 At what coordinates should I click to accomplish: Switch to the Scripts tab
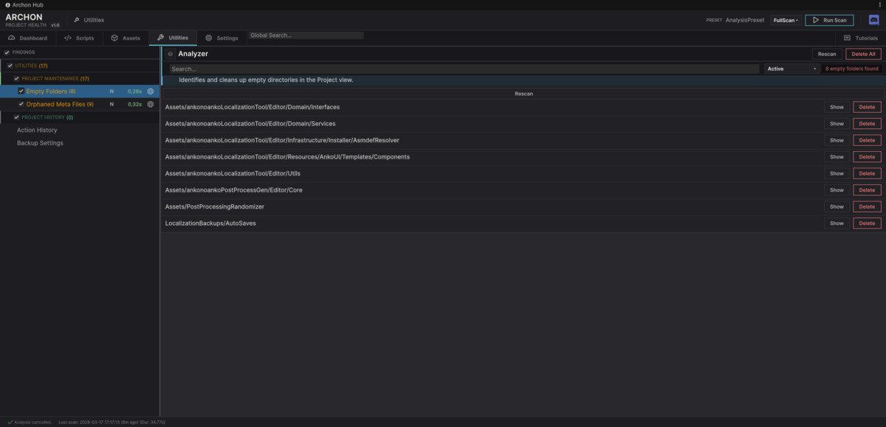coord(79,38)
